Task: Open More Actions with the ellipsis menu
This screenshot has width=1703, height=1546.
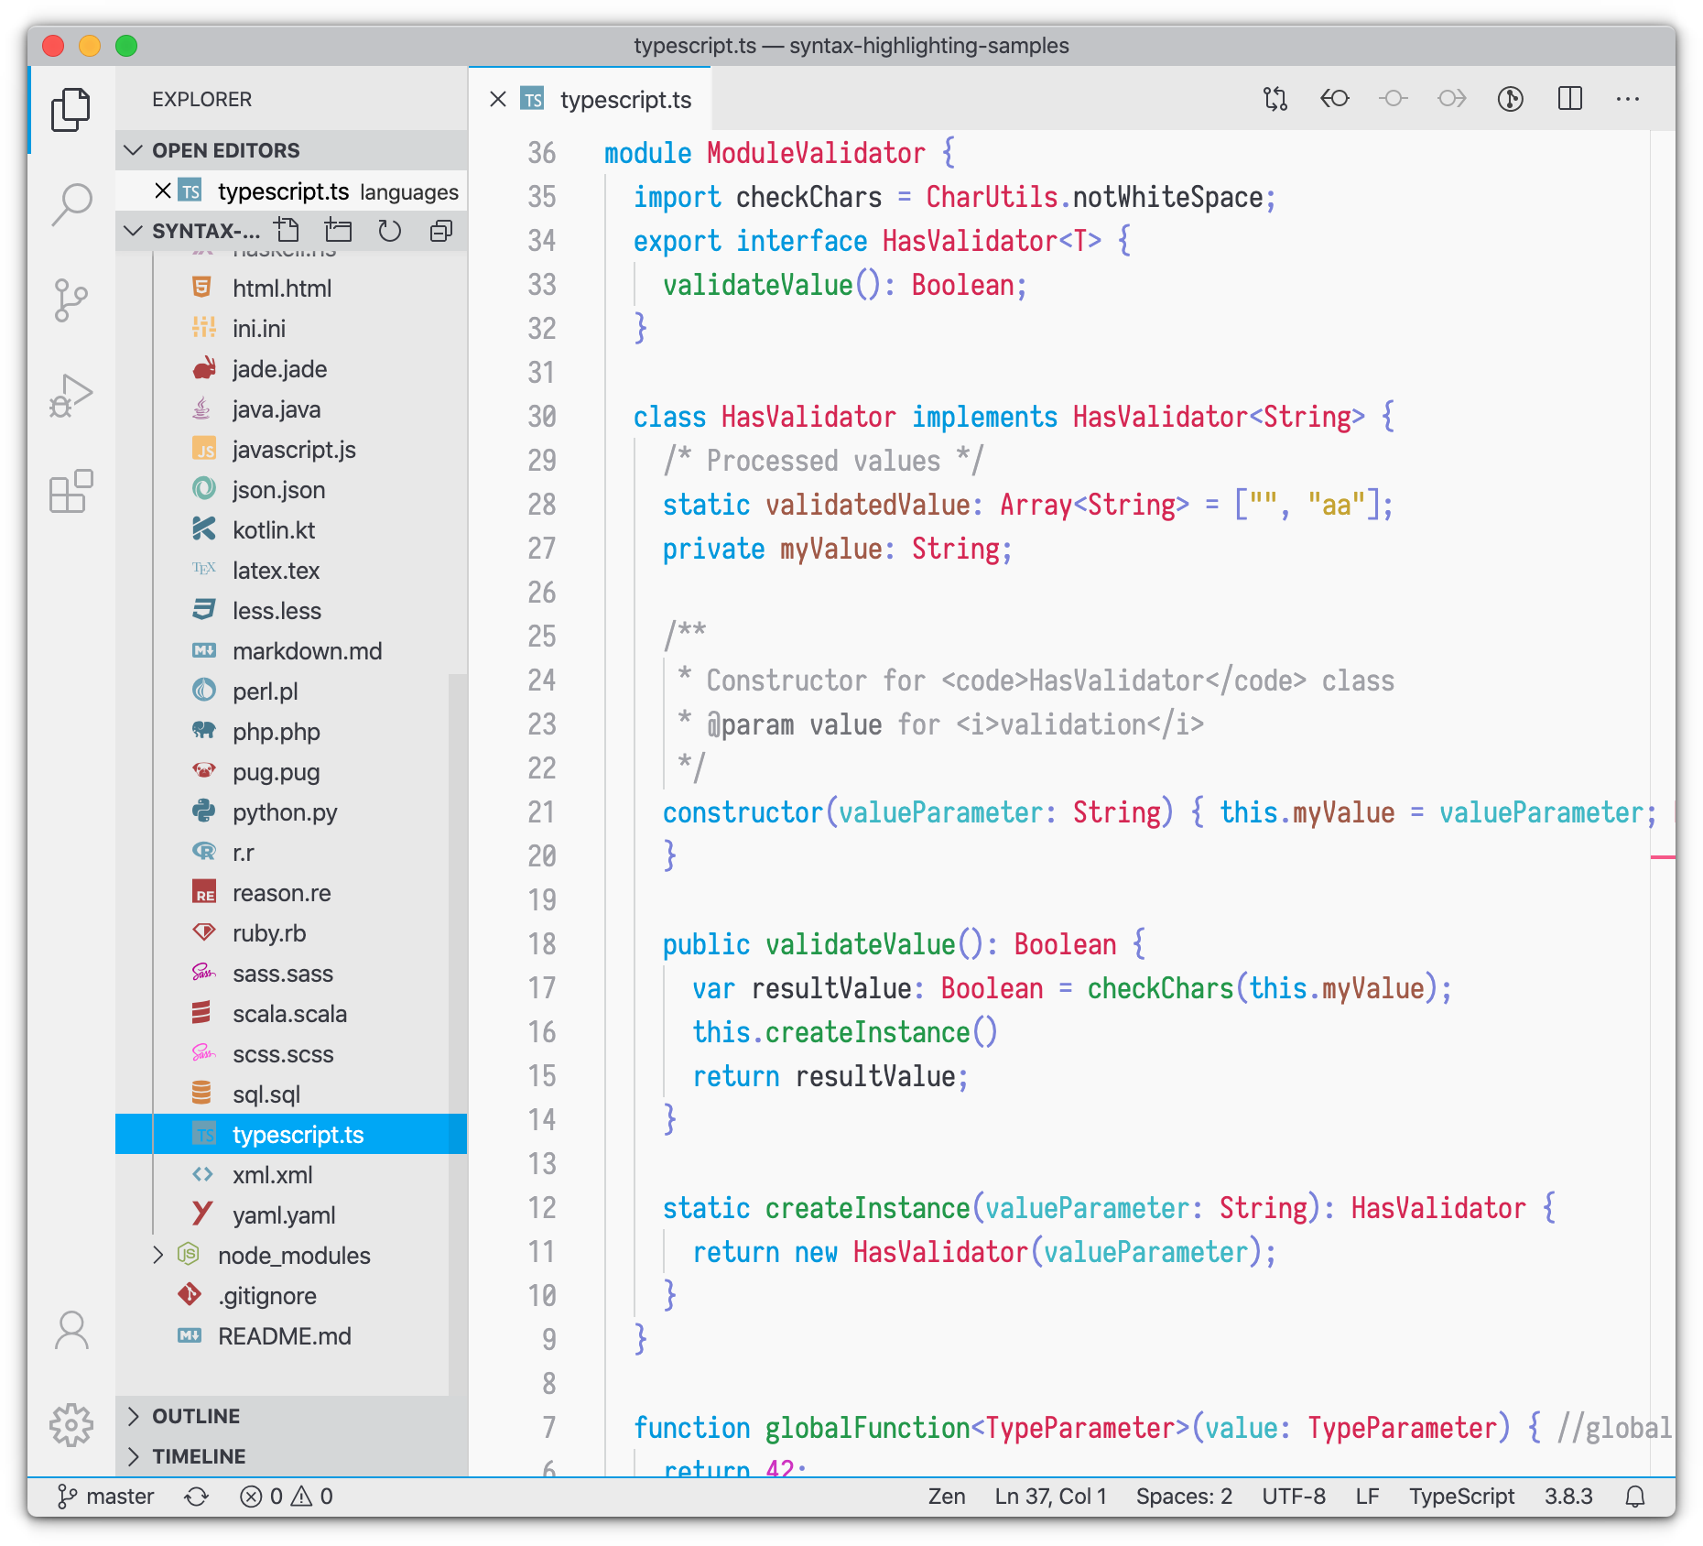Action: (x=1629, y=99)
